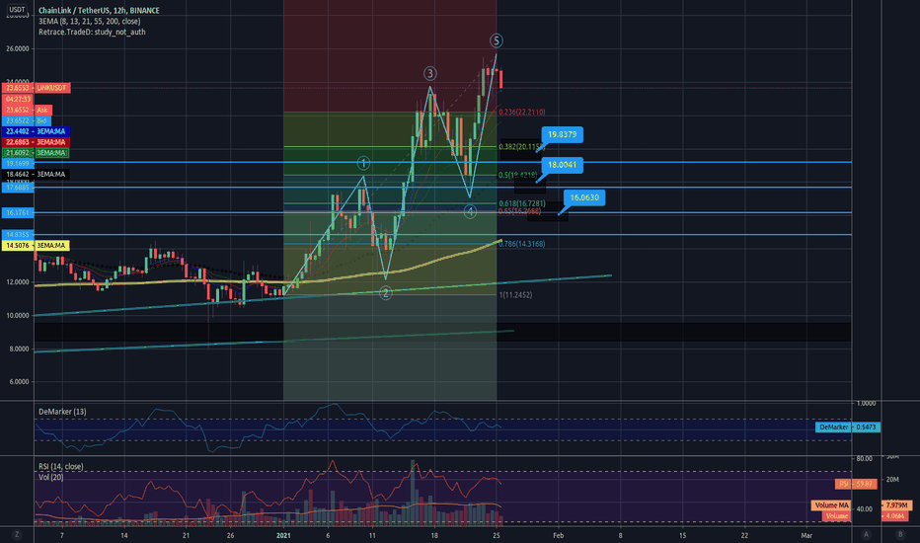
Task: Click the 0.236(22.2110) Fibonacci level label
Action: (522, 112)
